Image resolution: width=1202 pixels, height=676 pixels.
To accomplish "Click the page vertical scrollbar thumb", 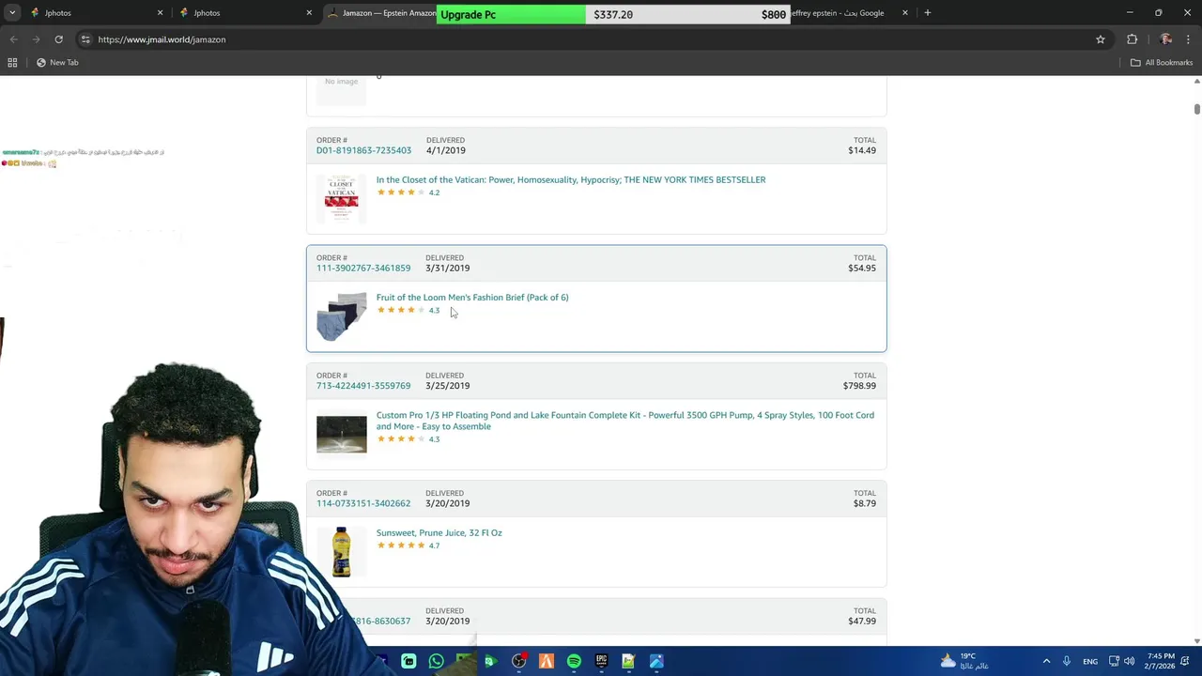I will tap(1196, 110).
